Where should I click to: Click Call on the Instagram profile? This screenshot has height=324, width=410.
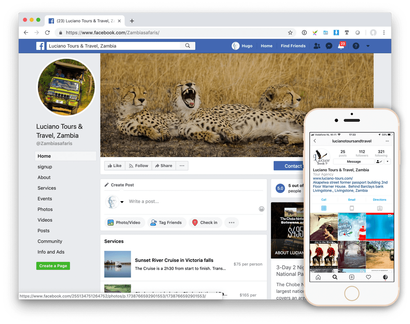tap(324, 200)
